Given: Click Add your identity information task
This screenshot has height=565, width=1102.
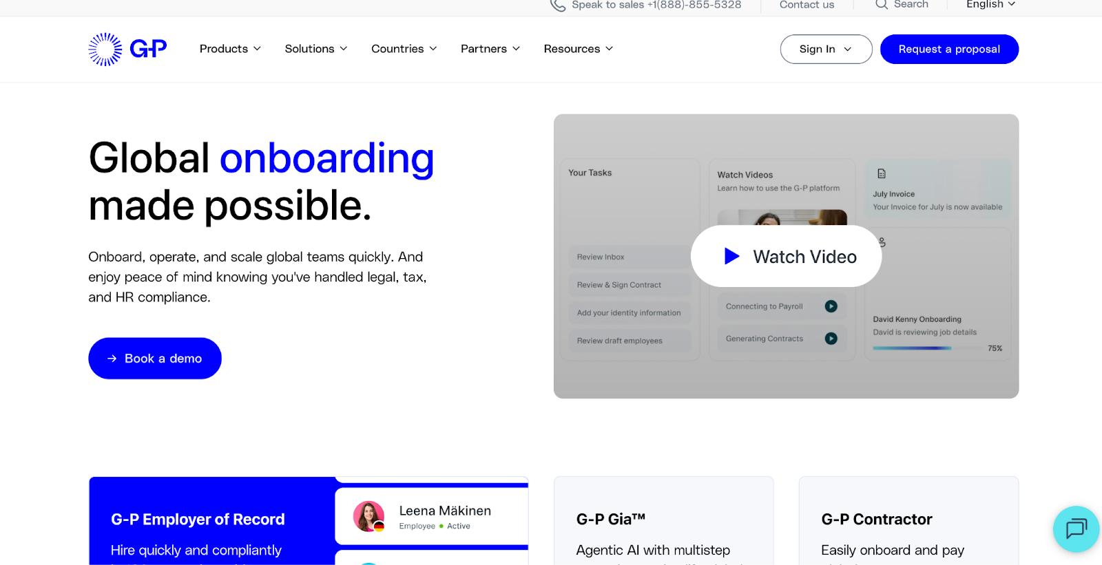Looking at the screenshot, I should [x=630, y=312].
